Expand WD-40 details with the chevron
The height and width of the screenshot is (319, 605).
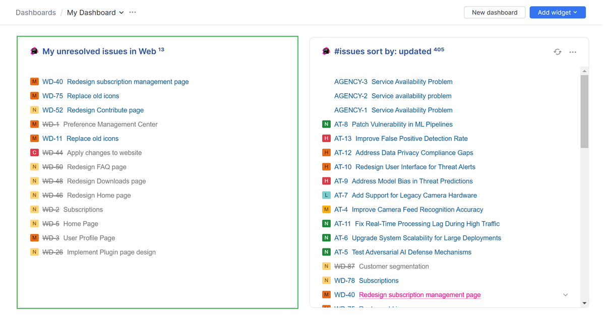(x=565, y=294)
